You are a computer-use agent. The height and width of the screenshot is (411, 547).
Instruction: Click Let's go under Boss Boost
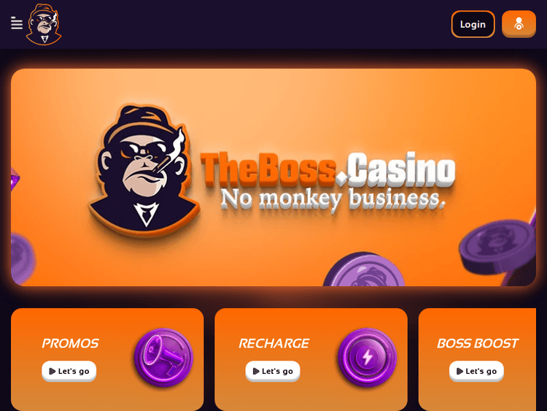[x=476, y=371]
